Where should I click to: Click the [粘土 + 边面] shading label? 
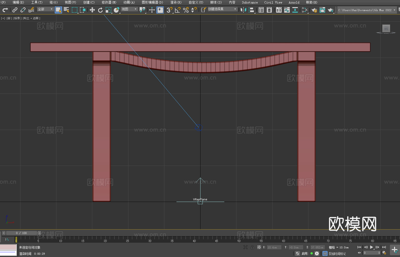32,18
